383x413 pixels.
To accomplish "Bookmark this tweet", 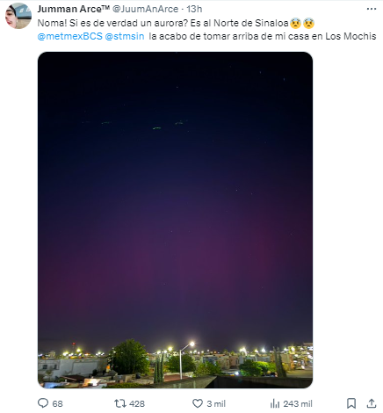I will tap(351, 403).
